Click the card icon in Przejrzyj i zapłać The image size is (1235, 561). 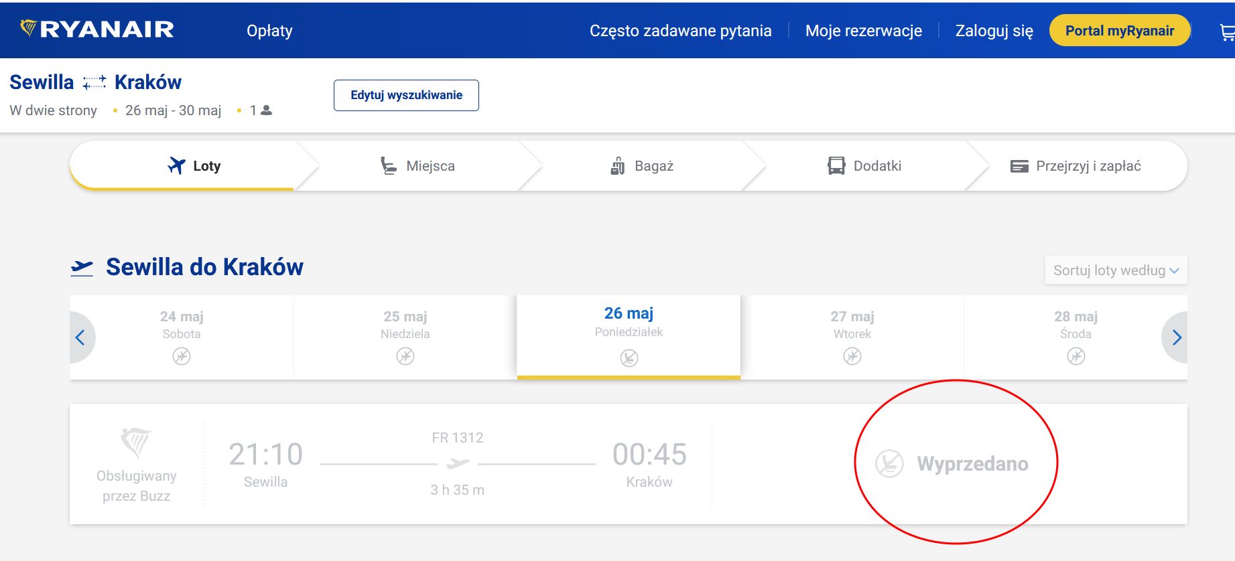pyautogui.click(x=1019, y=166)
